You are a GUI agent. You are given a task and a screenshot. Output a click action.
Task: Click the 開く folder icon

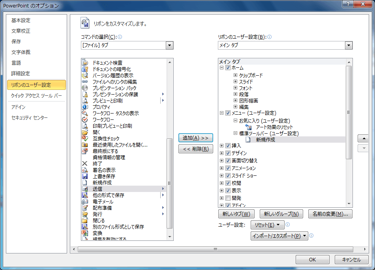85,132
